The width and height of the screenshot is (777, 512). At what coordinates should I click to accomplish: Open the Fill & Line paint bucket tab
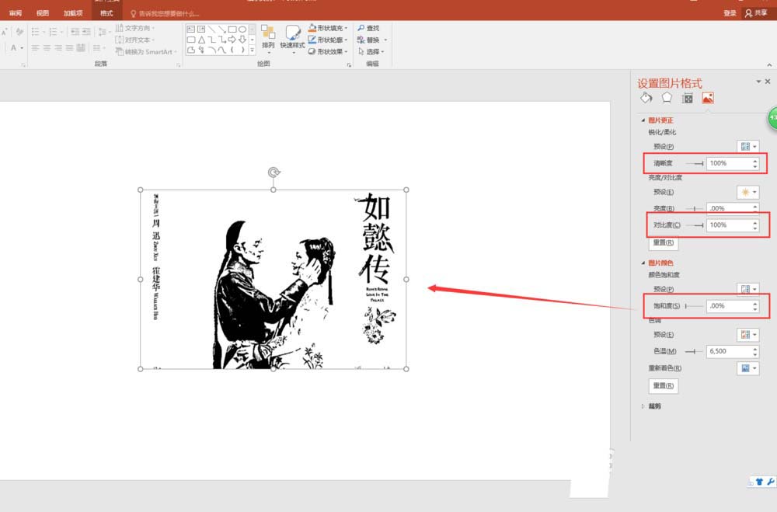pos(646,98)
